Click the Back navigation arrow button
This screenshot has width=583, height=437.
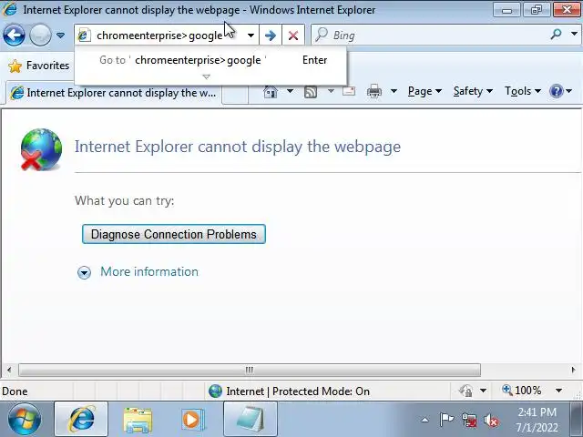click(14, 36)
